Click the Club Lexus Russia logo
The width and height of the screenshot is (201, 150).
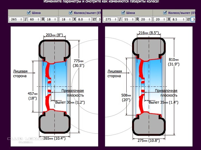pos(25,140)
